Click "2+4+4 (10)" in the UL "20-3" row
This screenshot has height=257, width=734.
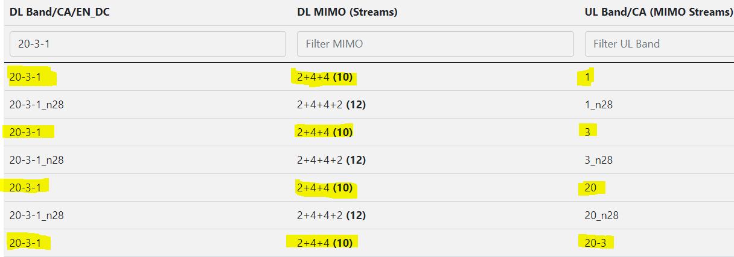[325, 243]
